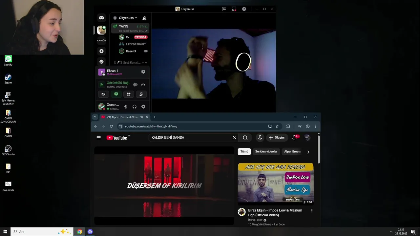The height and width of the screenshot is (236, 420).
Task: Click the Oluştur create button
Action: point(277,138)
